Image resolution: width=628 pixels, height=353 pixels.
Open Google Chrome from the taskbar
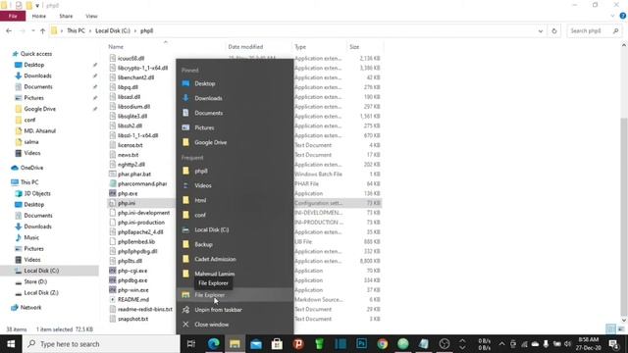382,344
